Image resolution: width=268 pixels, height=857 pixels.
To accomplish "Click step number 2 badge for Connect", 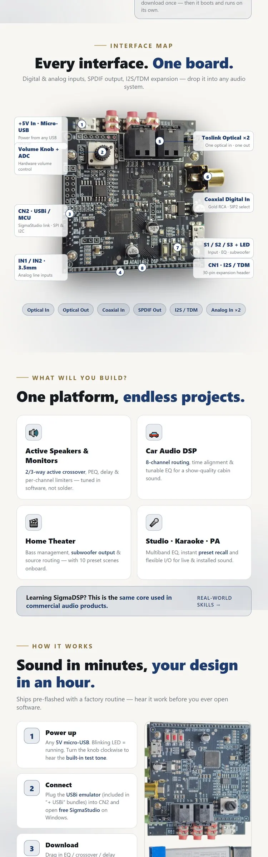I will (x=32, y=789).
